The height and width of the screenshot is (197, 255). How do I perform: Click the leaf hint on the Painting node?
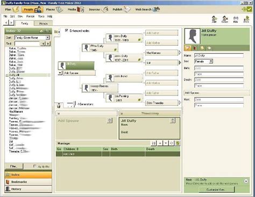coord(139,100)
